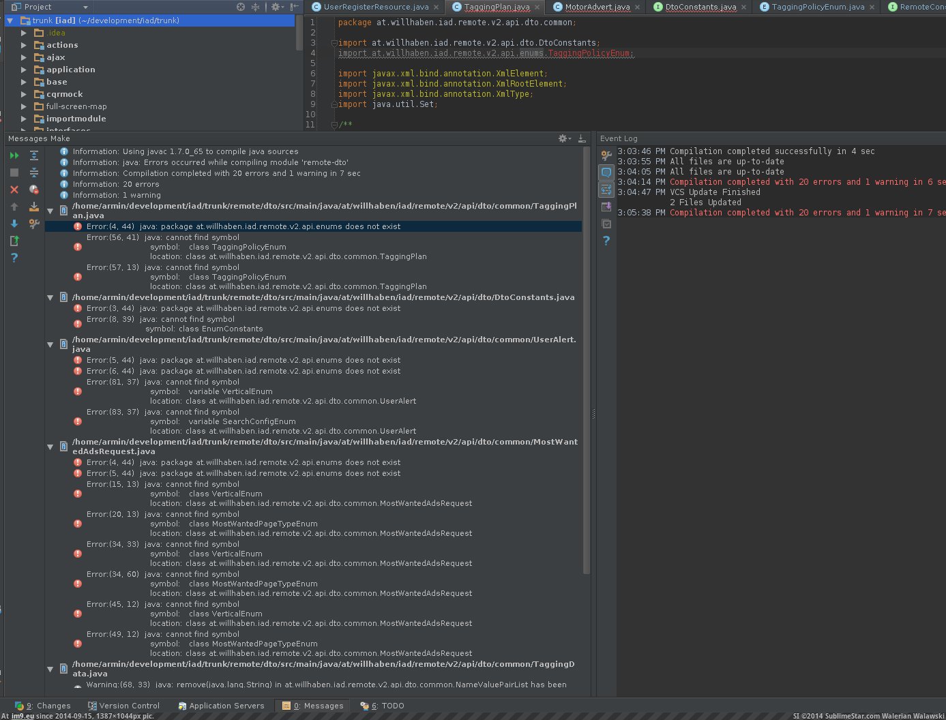Jump to next error with blue down arrow
The height and width of the screenshot is (720, 946).
pos(14,224)
